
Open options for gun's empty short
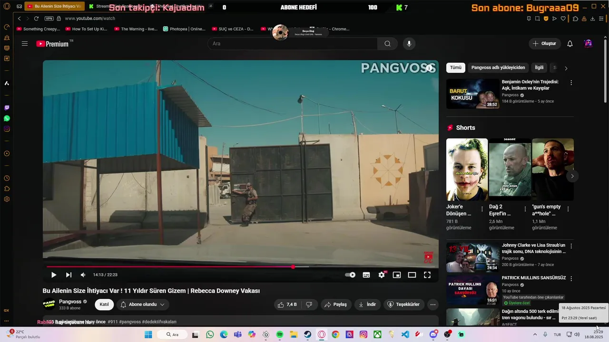point(568,209)
